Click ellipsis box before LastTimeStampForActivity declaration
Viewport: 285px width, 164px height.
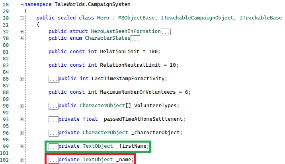pyautogui.click(x=53, y=79)
